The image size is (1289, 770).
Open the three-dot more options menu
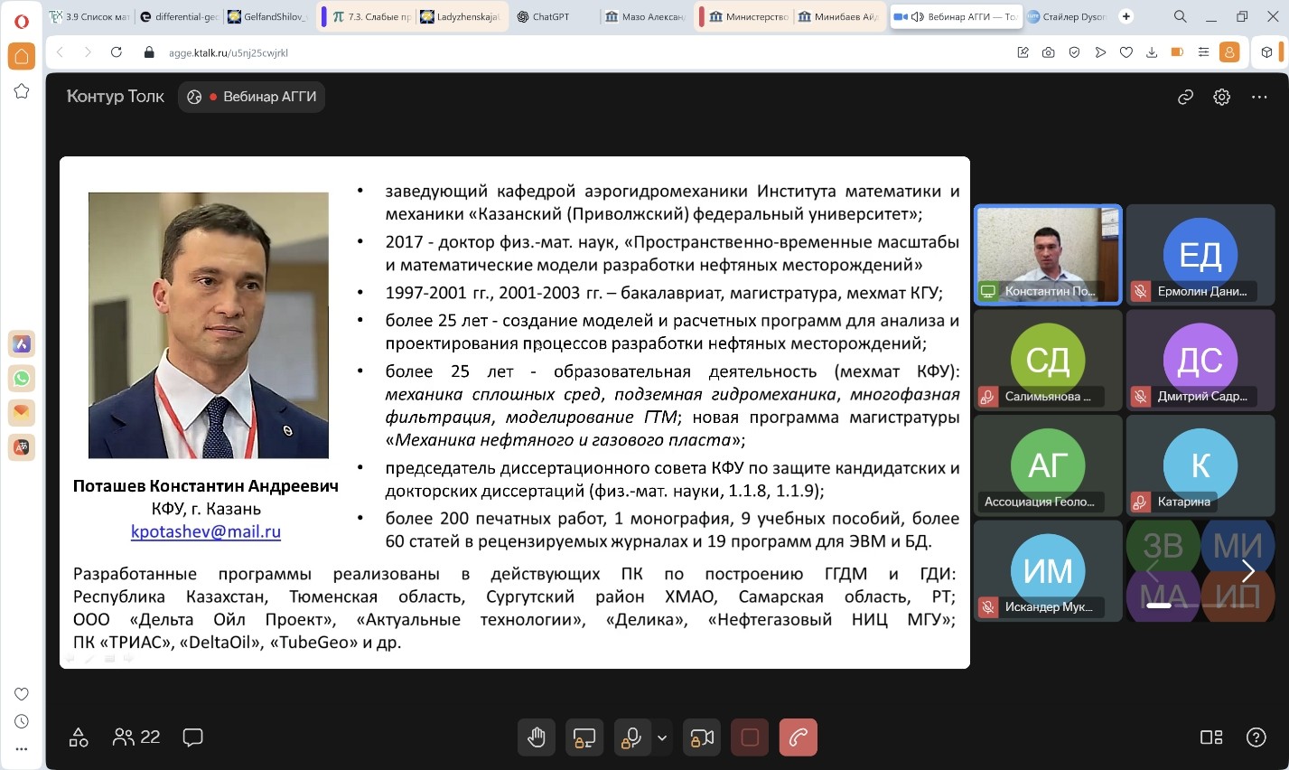(1259, 98)
